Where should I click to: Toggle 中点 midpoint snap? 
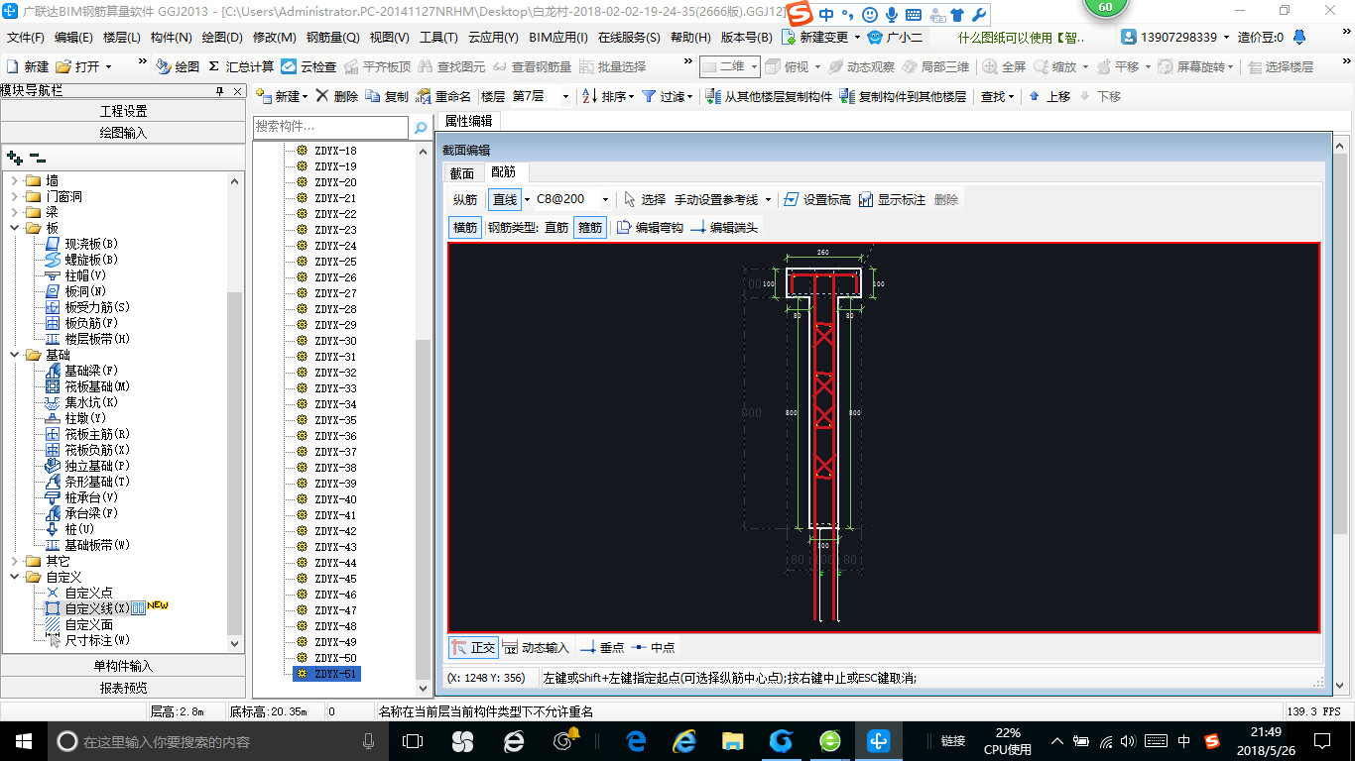(653, 647)
